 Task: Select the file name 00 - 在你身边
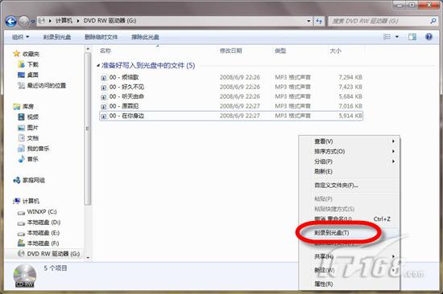(x=126, y=116)
